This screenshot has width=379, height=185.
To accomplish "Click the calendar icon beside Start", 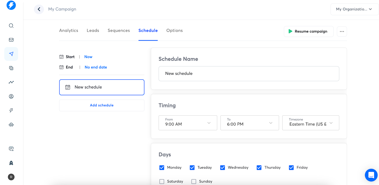I will click(x=61, y=57).
